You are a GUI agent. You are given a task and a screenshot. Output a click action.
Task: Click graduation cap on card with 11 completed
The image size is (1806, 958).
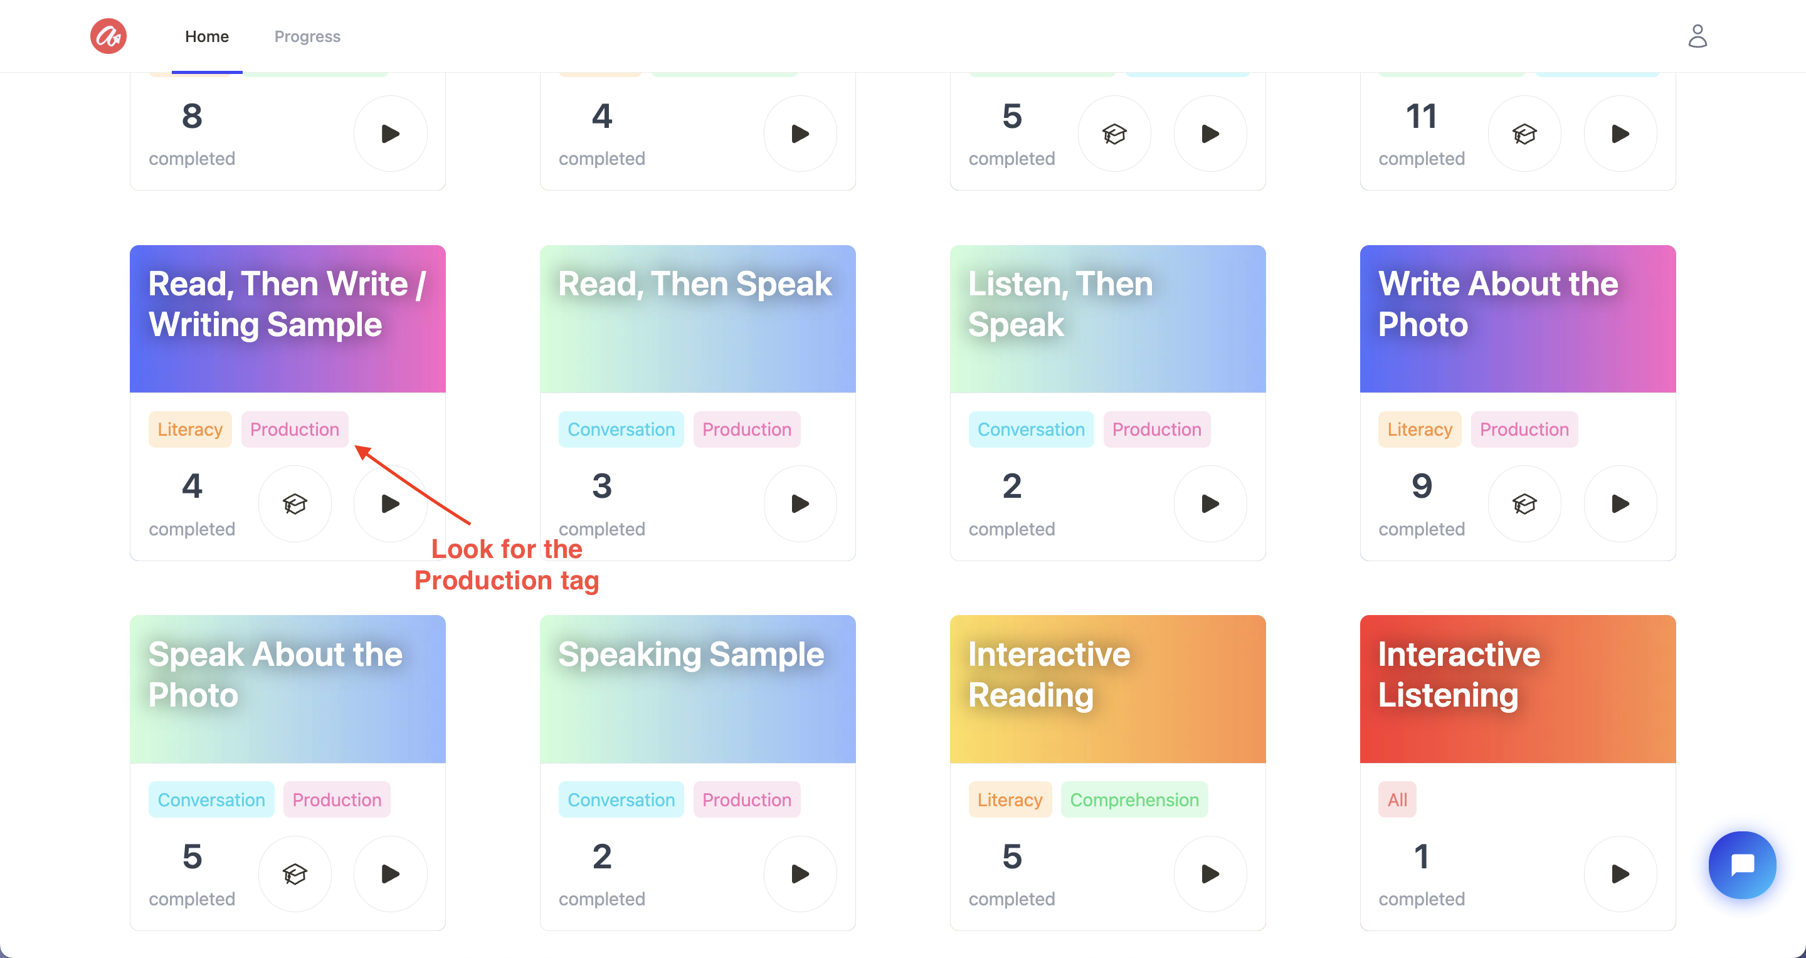point(1524,133)
